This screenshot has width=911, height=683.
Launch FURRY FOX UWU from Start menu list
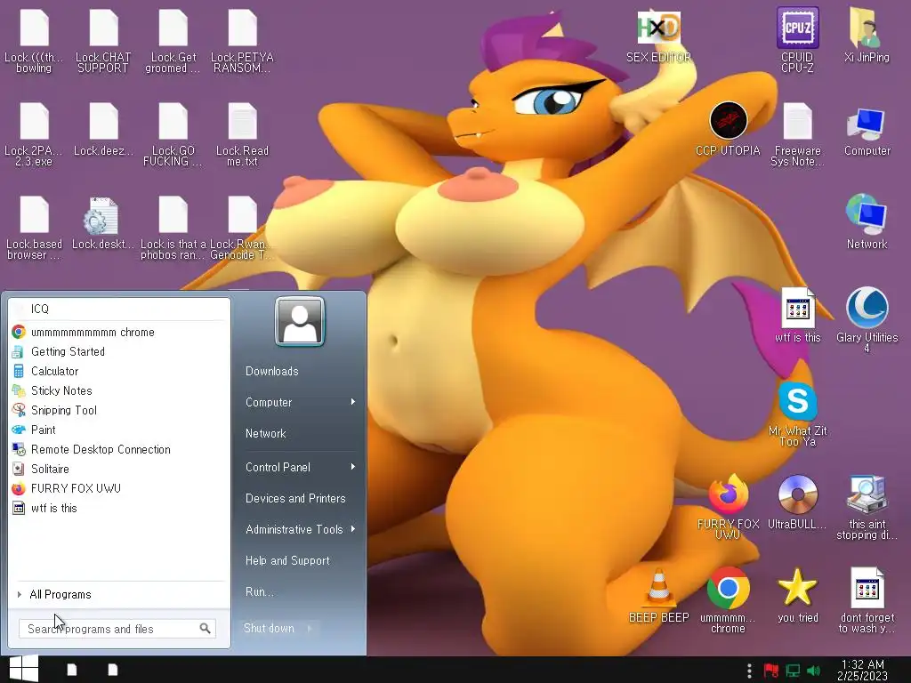click(118, 488)
